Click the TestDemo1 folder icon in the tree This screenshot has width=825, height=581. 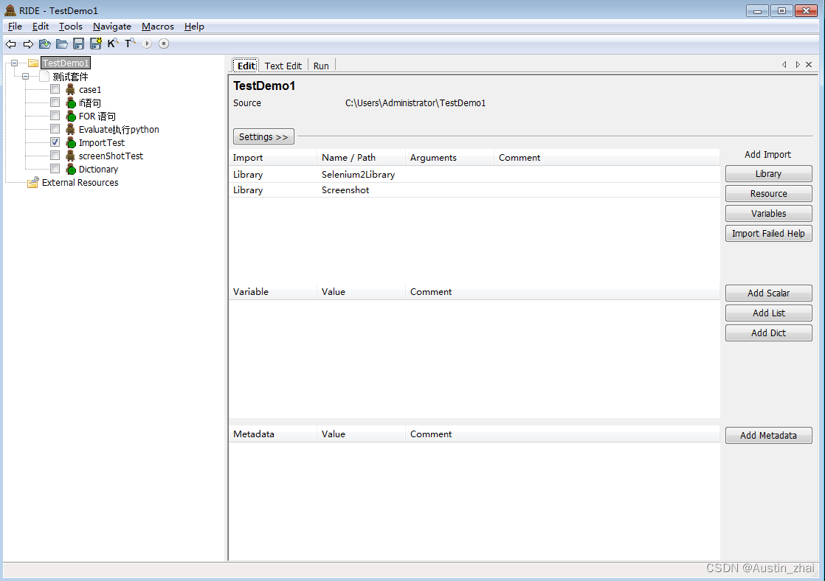[x=33, y=63]
